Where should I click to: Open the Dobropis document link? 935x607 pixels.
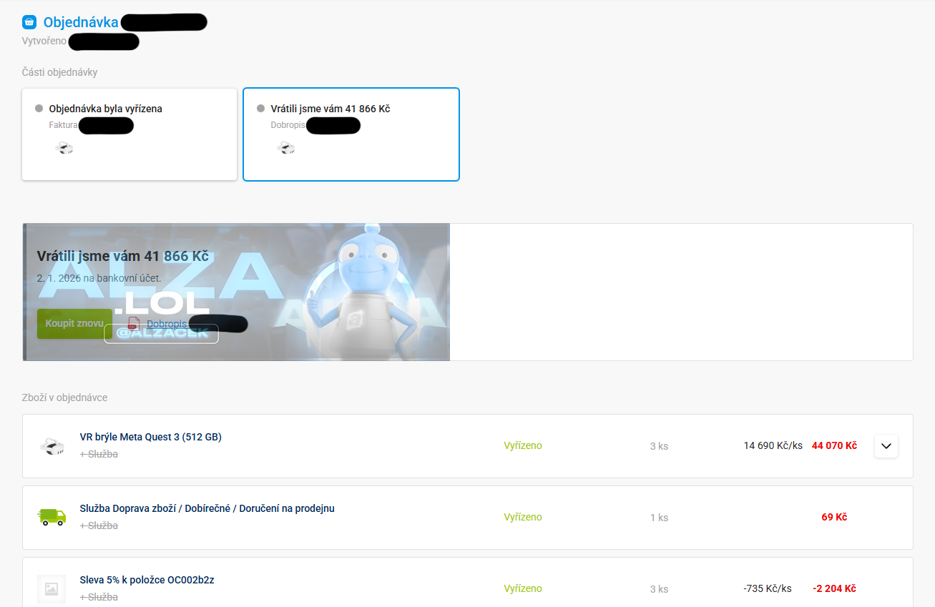167,324
